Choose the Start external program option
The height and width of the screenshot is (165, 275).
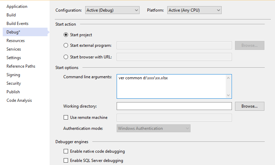click(x=66, y=45)
